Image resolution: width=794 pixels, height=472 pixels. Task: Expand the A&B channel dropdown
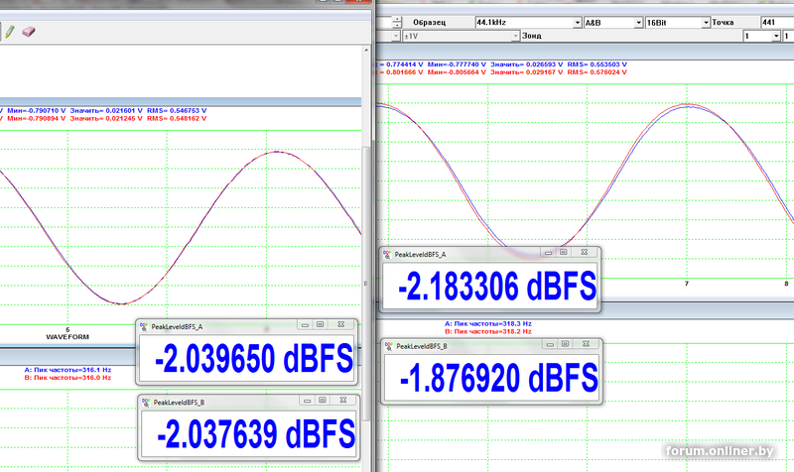(636, 21)
